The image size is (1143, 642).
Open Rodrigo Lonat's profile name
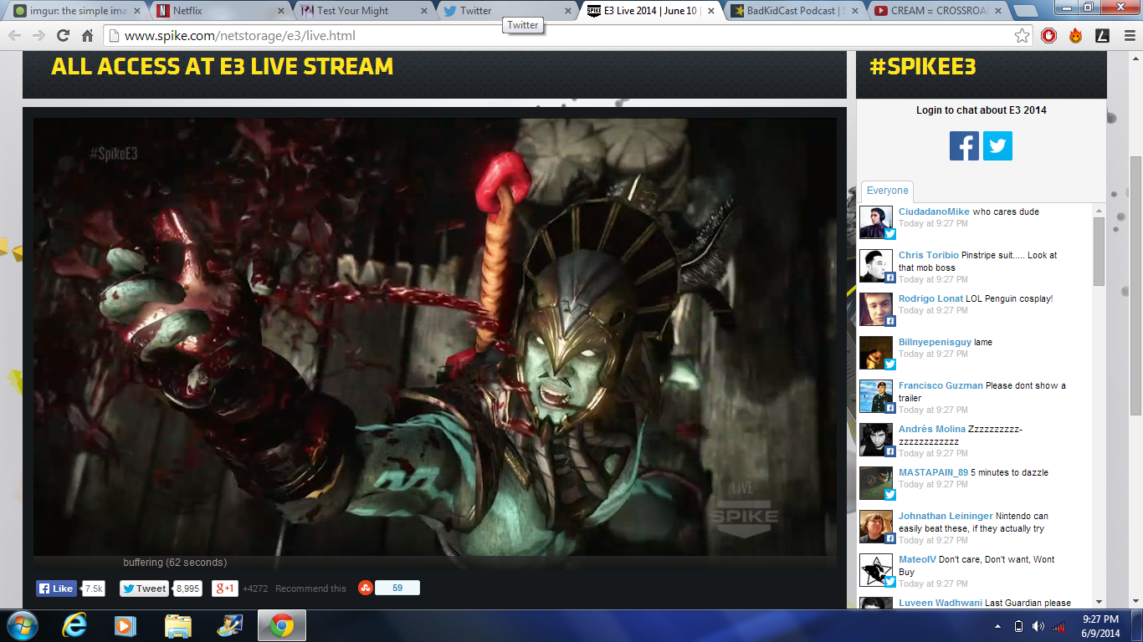(930, 298)
